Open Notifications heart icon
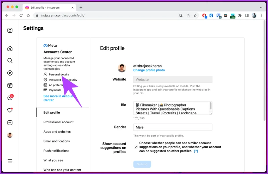The width and height of the screenshot is (268, 174). [10, 110]
